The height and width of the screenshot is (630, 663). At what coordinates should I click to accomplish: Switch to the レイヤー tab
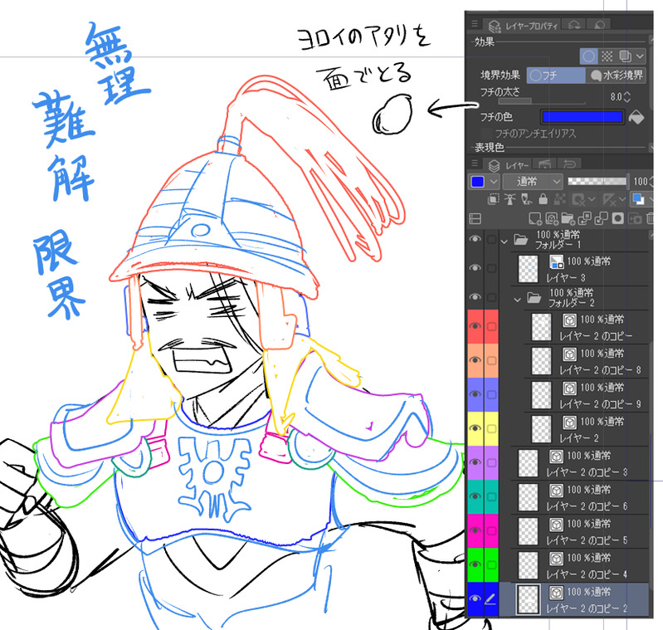[x=508, y=165]
